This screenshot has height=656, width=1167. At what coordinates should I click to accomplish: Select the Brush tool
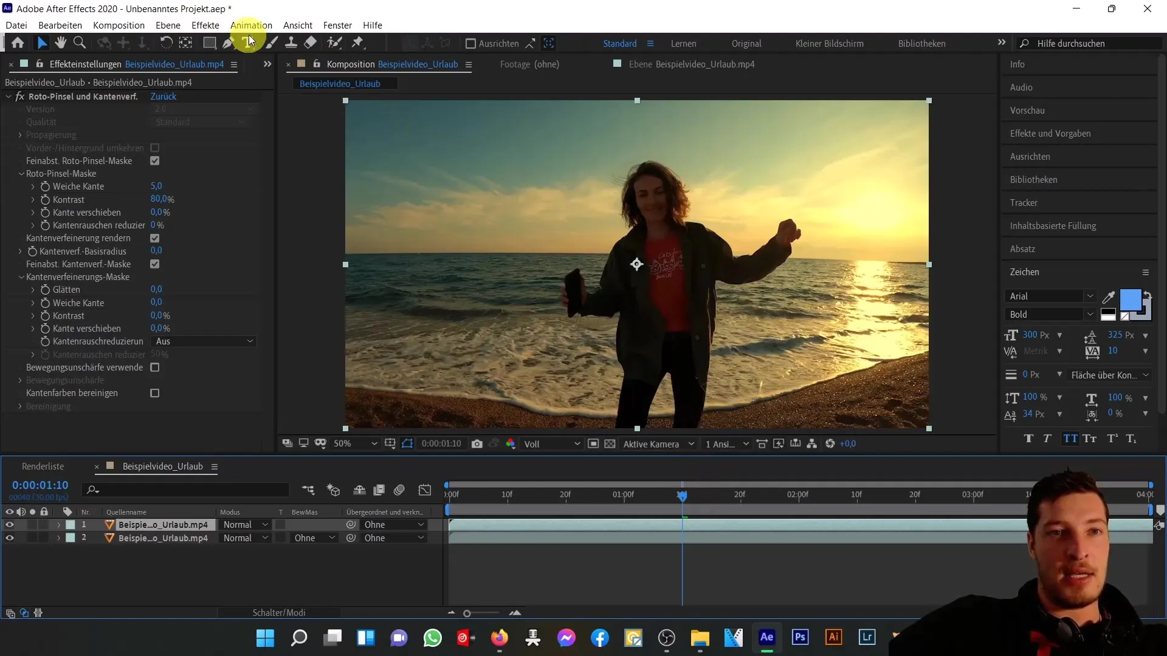pos(272,43)
